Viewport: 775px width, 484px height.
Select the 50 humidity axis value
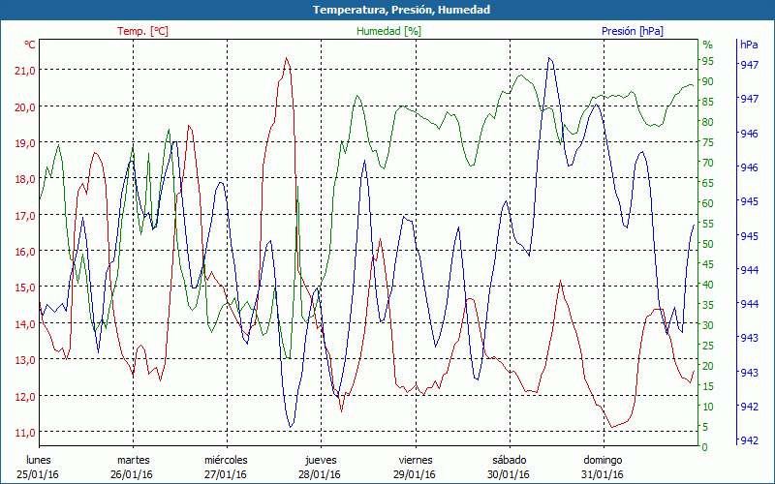click(x=707, y=244)
